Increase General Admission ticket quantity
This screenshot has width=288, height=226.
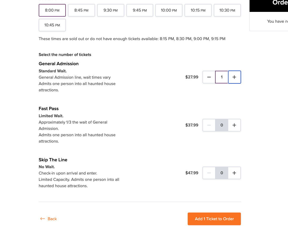[x=234, y=77]
